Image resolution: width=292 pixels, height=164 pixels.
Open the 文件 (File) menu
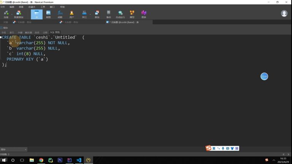click(3, 7)
